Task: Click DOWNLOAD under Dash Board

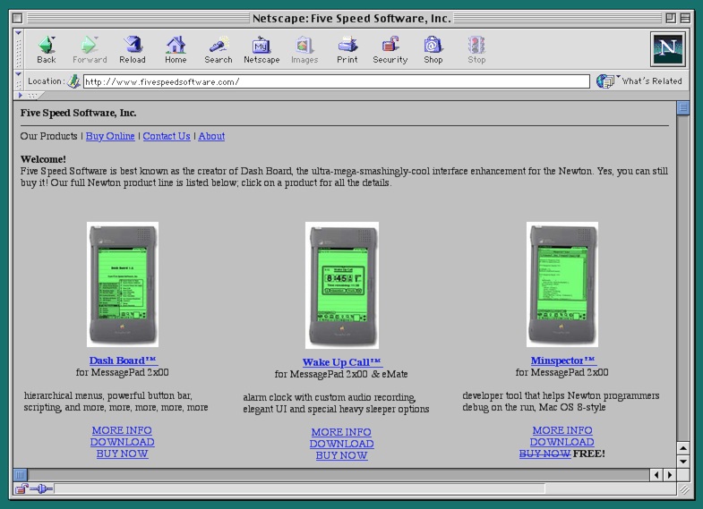Action: click(122, 442)
